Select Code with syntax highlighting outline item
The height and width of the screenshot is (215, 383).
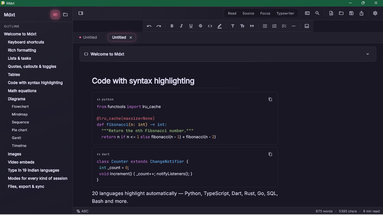point(35,83)
